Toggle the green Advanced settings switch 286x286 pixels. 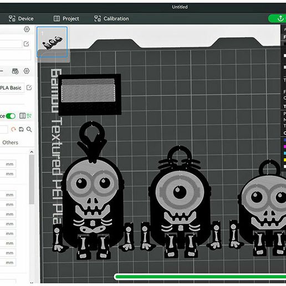11,116
